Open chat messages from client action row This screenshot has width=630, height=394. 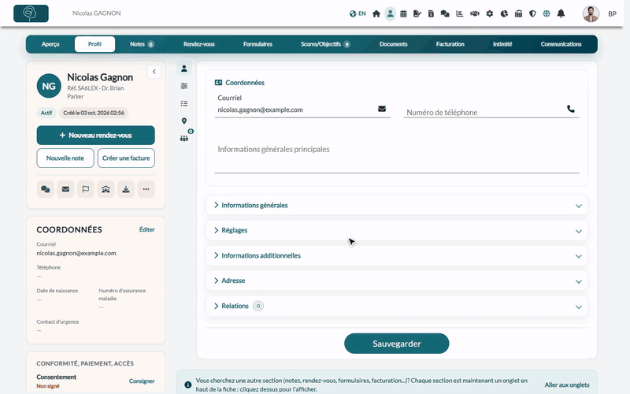coord(46,189)
